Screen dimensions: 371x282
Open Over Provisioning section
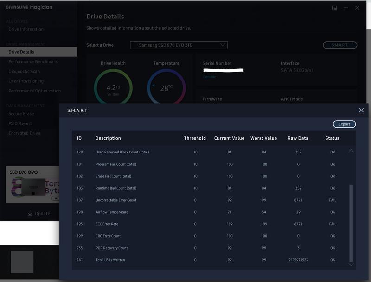coord(26,81)
